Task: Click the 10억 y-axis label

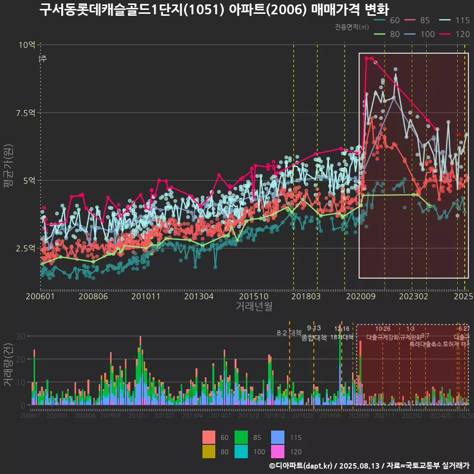Action: [x=27, y=45]
